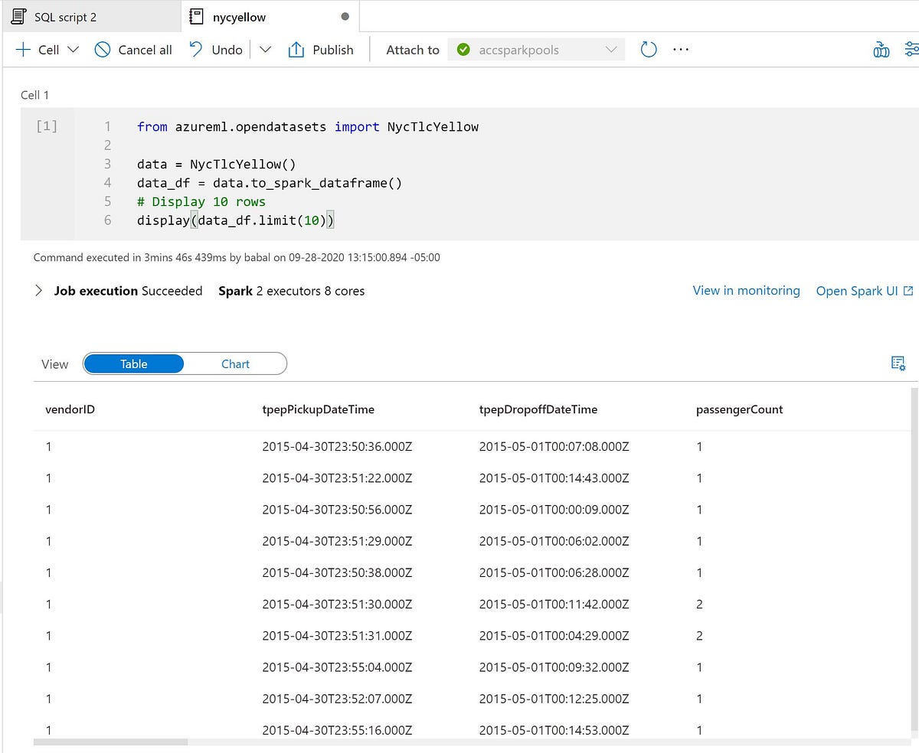The image size is (919, 753).
Task: Click the Undo icon
Action: [x=194, y=49]
